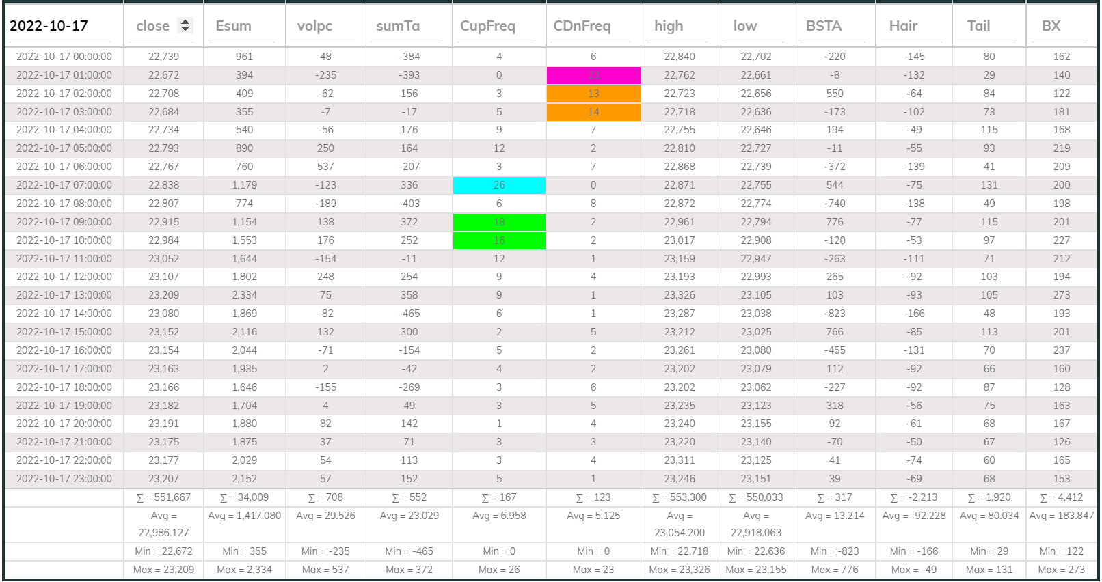The height and width of the screenshot is (582, 1102).
Task: Select the green CupFreq cell valued 16
Action: click(x=499, y=240)
